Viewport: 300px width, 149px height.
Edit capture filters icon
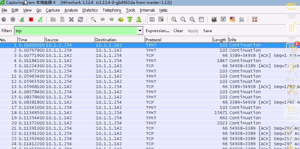pyautogui.click(x=214, y=19)
